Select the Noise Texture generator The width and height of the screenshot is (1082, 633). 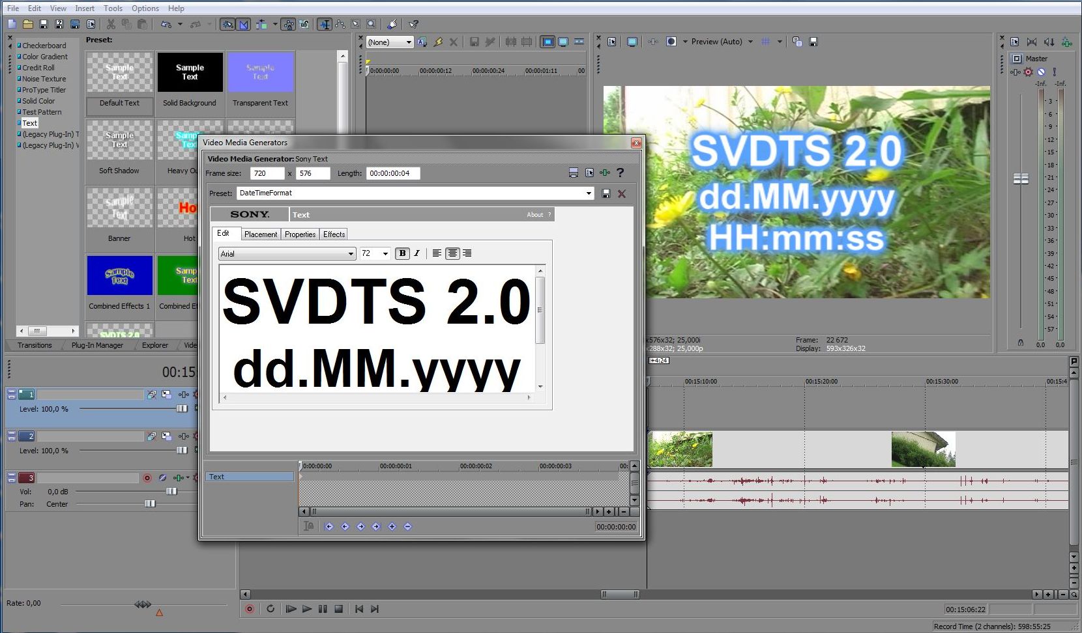coord(44,79)
